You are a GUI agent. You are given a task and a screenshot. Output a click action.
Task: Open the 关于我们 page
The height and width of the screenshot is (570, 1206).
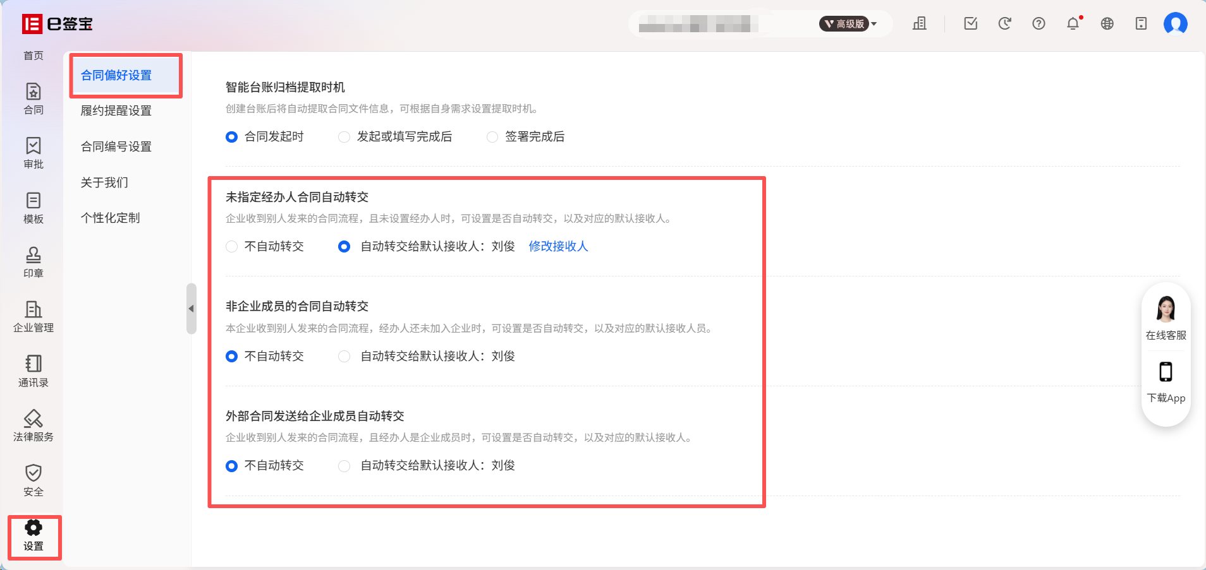104,183
